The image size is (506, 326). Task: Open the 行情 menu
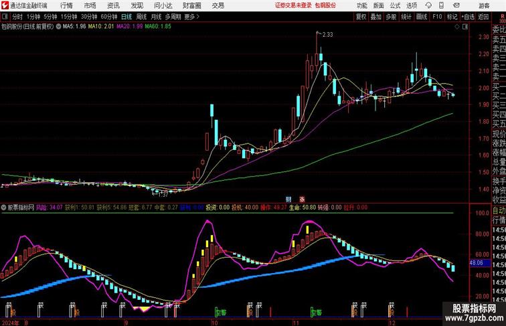(66, 5)
